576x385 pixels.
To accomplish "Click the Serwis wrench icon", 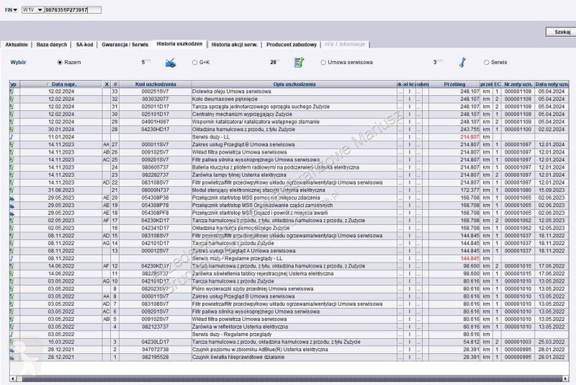I will (462, 63).
